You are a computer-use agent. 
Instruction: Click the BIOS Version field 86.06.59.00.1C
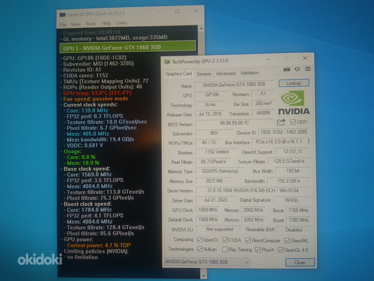coord(234,123)
